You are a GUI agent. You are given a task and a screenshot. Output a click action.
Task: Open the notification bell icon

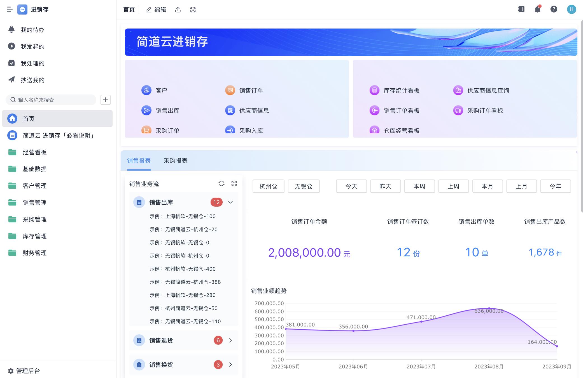pos(537,9)
